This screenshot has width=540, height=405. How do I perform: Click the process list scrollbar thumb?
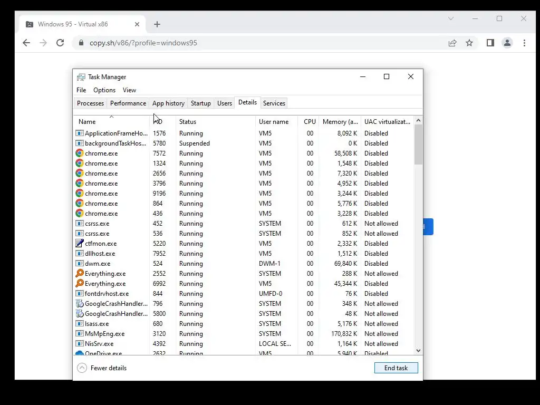click(x=418, y=144)
